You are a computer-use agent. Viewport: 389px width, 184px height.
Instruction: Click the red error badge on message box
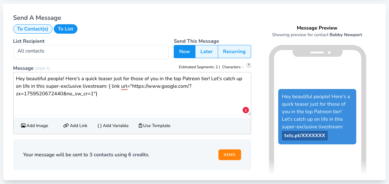click(x=246, y=110)
